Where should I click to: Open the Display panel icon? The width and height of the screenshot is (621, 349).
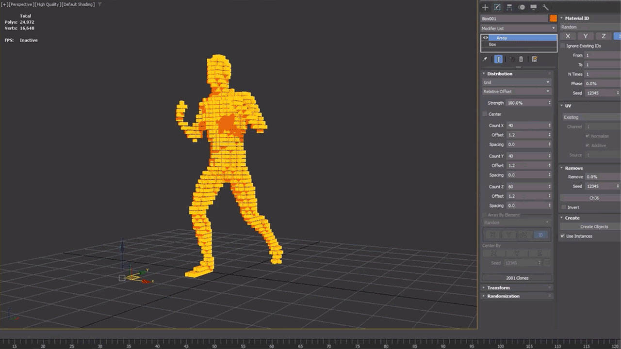point(533,7)
